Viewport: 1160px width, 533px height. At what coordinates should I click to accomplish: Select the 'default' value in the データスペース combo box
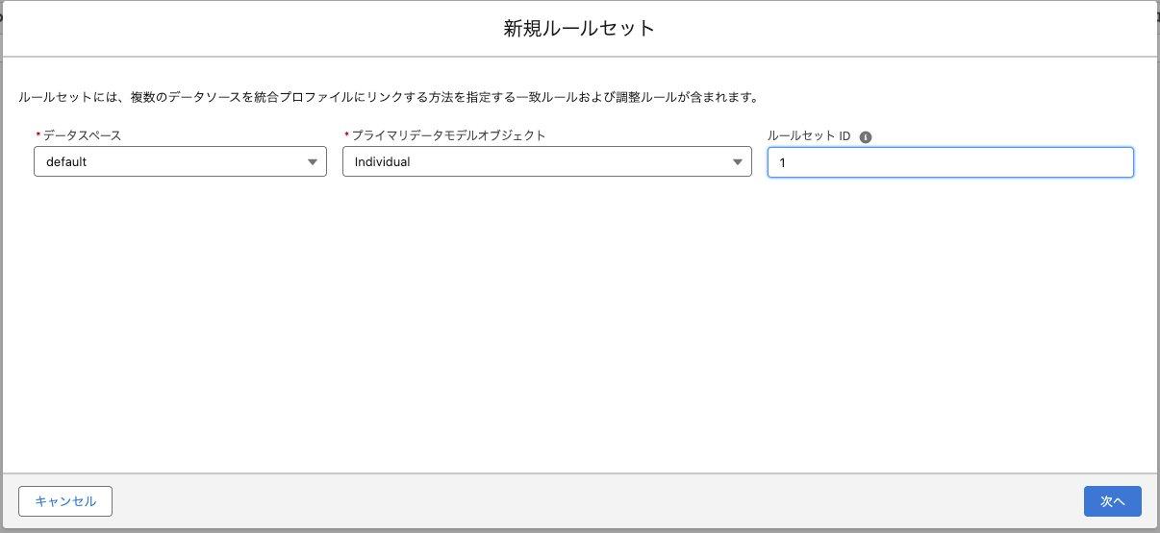66,162
